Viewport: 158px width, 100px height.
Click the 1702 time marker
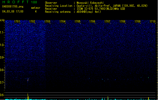click(x=32, y=21)
